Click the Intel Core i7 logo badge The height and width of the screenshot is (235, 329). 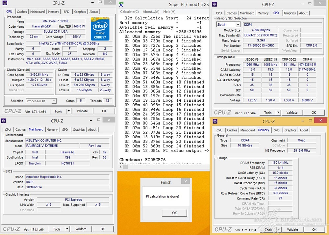click(100, 29)
